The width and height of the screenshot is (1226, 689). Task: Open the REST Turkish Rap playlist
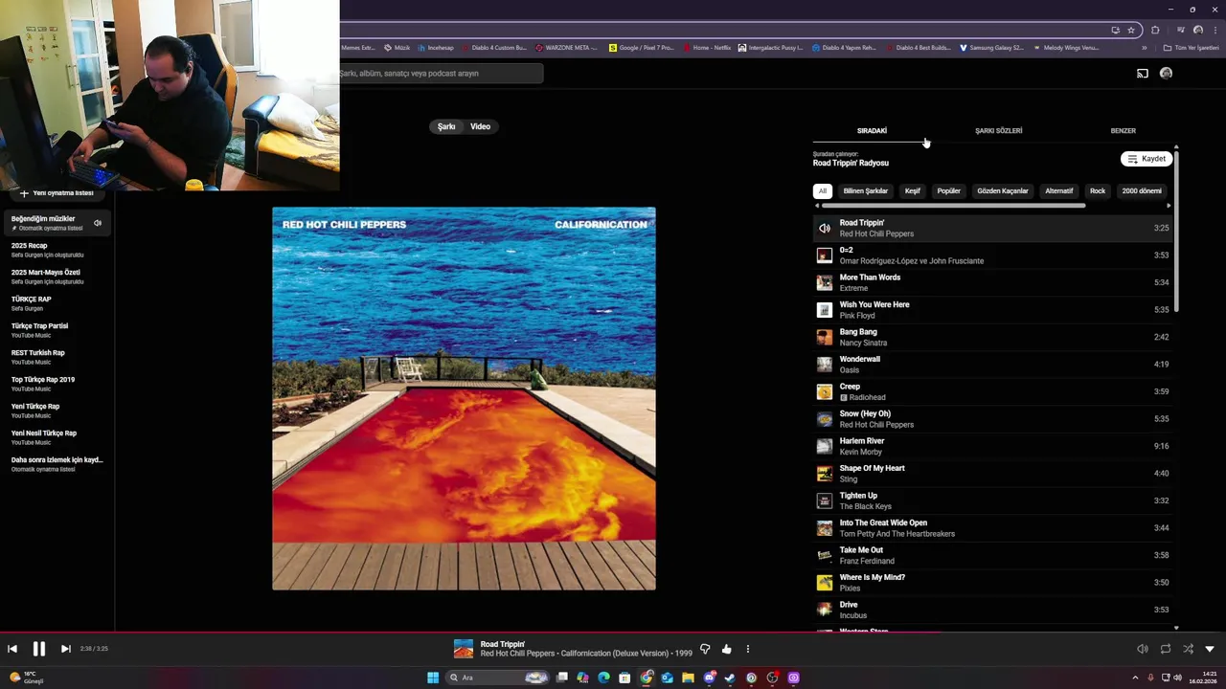pyautogui.click(x=56, y=357)
